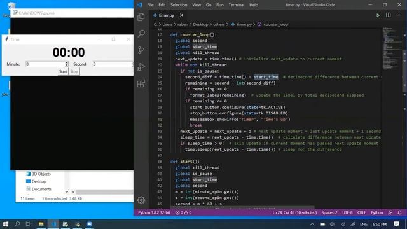Increase the Minute value with up arrow

tap(67, 62)
